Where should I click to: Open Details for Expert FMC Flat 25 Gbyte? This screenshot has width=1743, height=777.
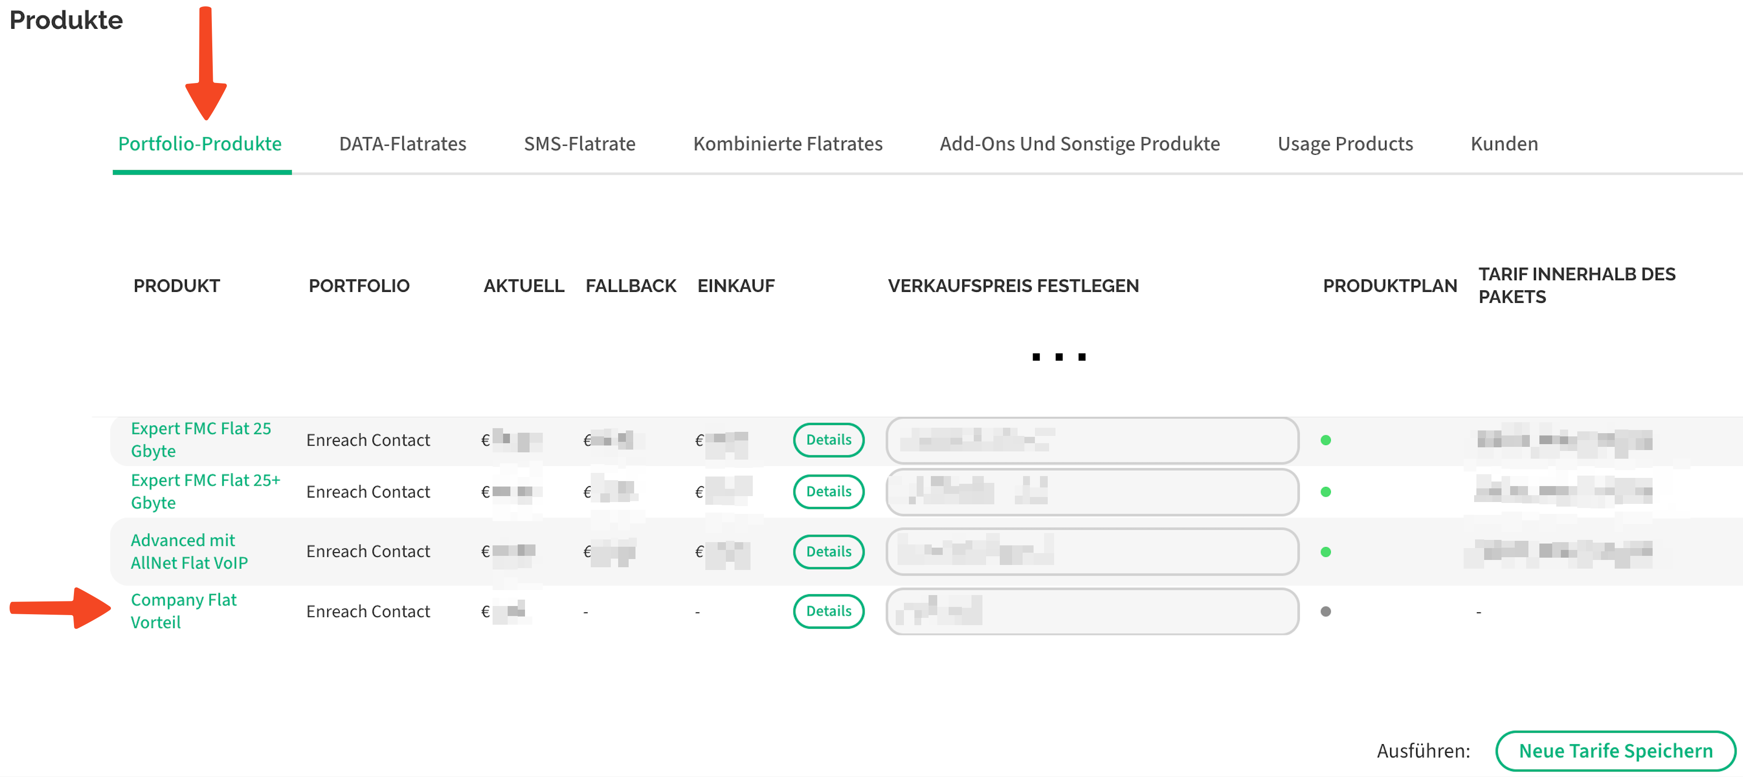pyautogui.click(x=828, y=440)
